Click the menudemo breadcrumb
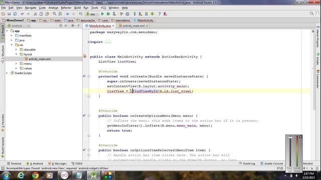 click(121, 20)
